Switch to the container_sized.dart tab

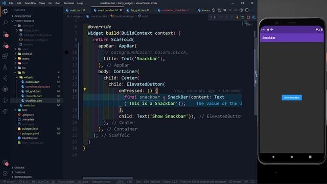[x=174, y=10]
